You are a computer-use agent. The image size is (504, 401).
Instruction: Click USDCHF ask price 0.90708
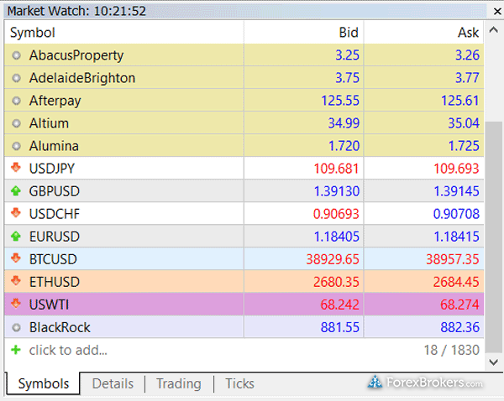(x=456, y=214)
